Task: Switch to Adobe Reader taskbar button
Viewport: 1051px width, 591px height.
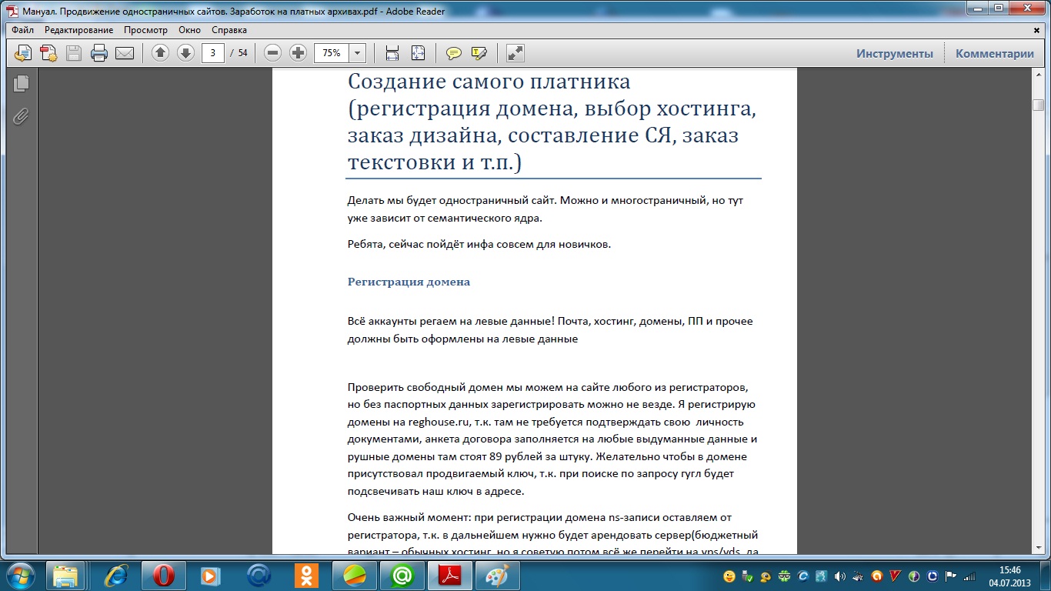Action: (449, 575)
